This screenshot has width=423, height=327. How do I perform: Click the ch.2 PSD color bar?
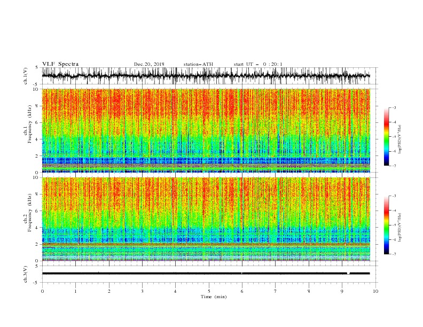pyautogui.click(x=387, y=225)
